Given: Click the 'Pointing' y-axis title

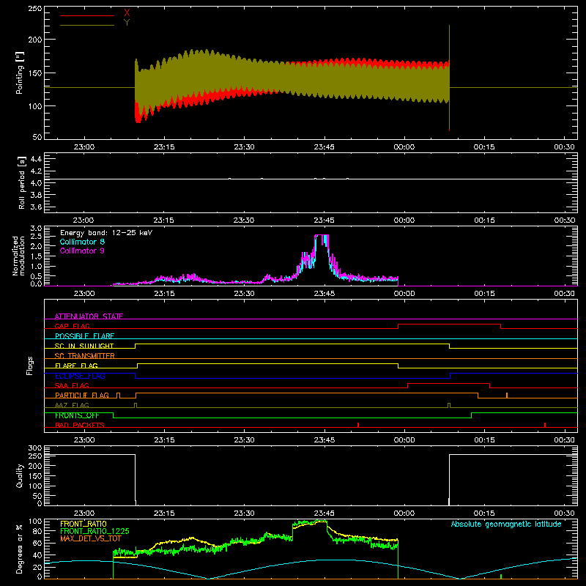Looking at the screenshot, I should [x=20, y=73].
